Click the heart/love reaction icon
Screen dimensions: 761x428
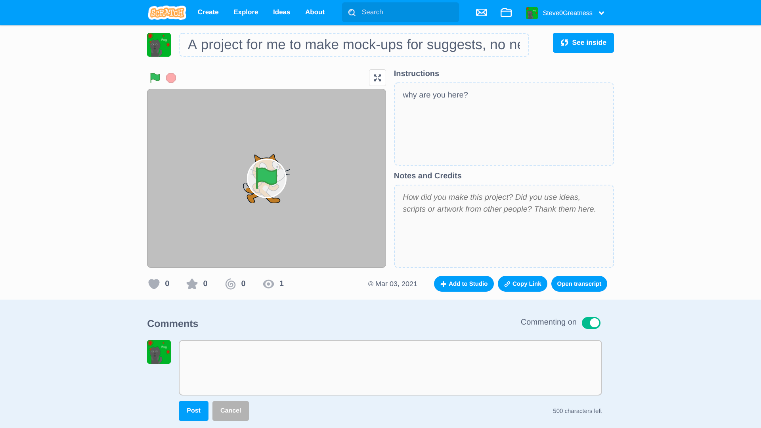[x=154, y=284]
